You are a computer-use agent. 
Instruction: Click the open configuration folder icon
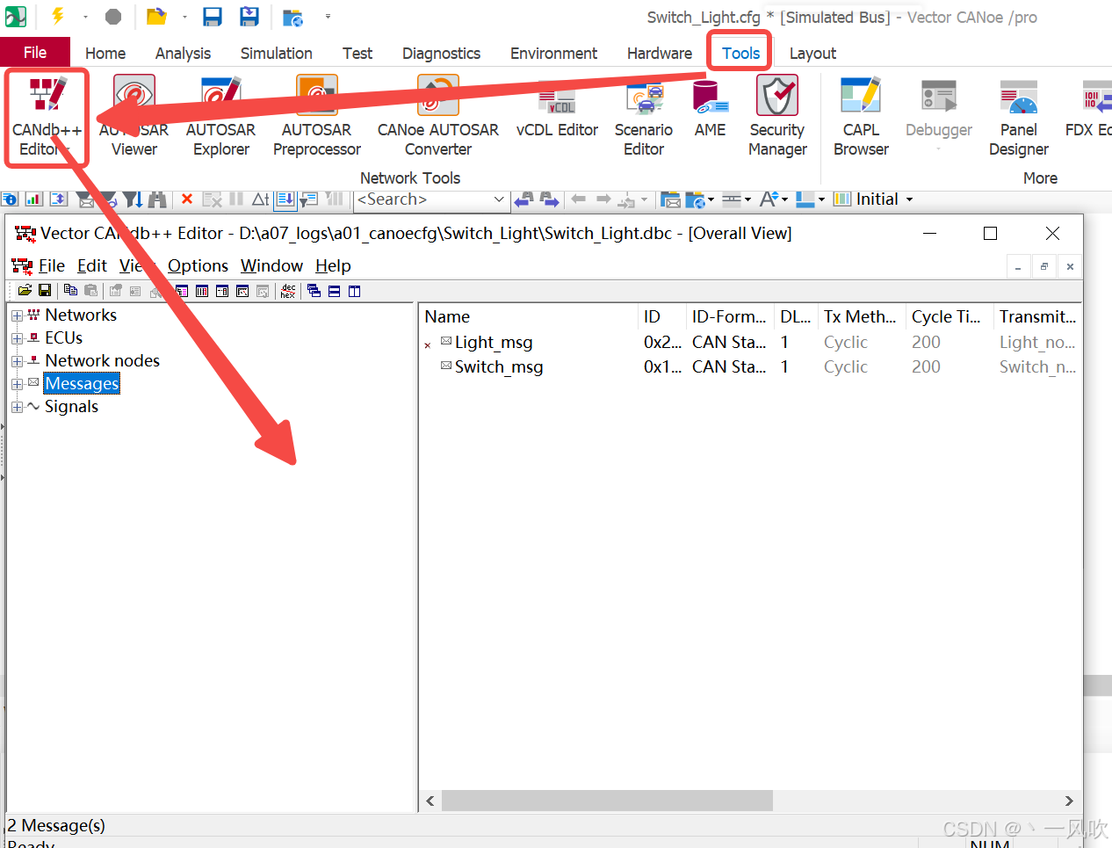(x=156, y=16)
